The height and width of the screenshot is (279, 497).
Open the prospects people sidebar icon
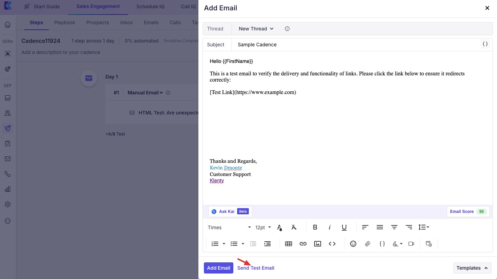[8, 113]
